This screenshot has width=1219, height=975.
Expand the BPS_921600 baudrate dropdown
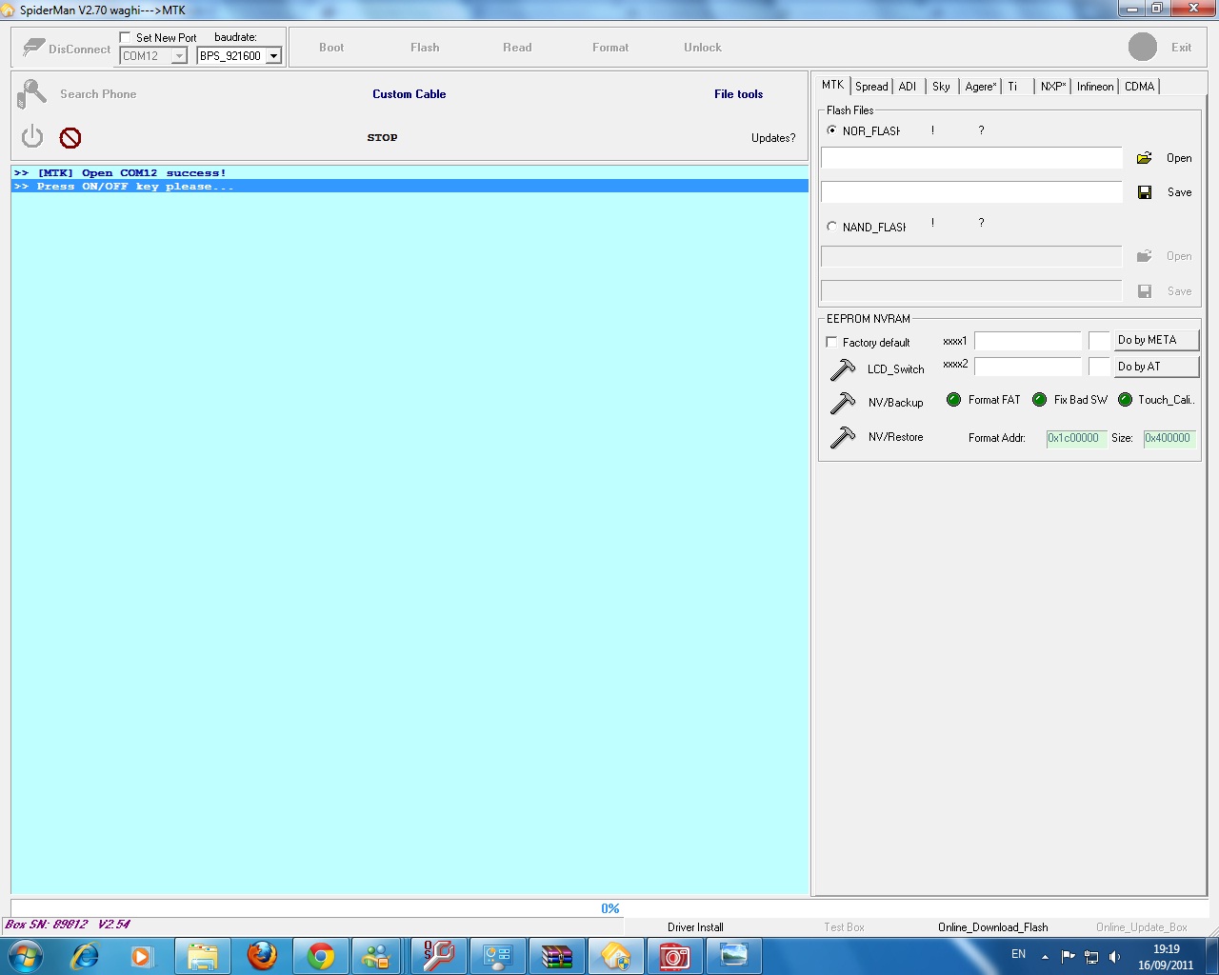click(273, 56)
